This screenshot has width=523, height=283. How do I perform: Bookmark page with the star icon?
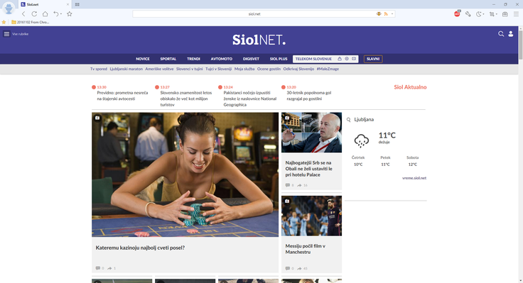70,14
